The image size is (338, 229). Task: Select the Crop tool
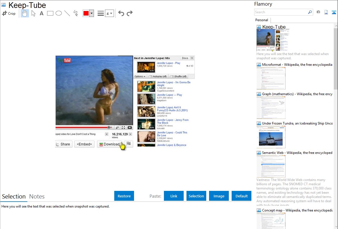point(9,13)
